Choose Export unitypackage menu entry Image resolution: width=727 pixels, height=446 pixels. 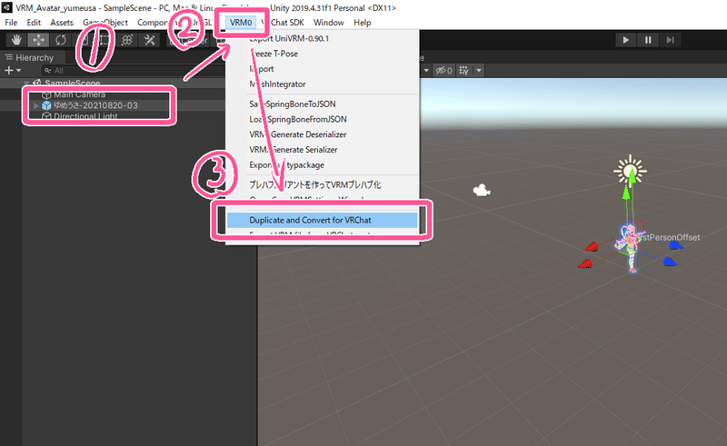click(x=323, y=165)
